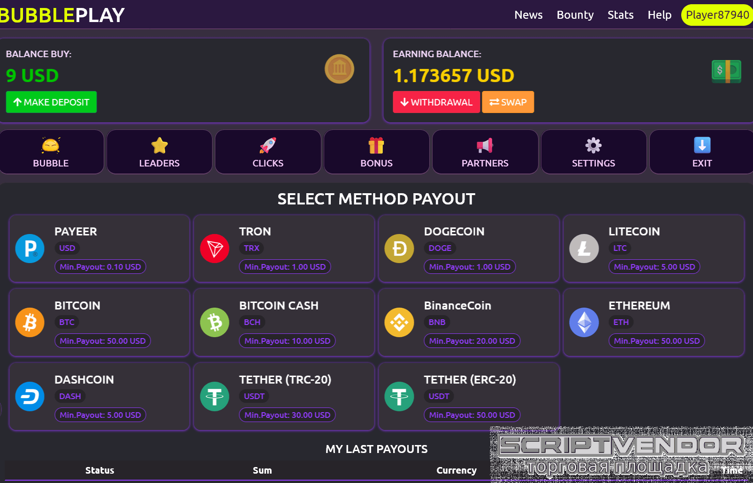753x483 pixels.
Task: Click the DASH currency tag
Action: tap(70, 396)
